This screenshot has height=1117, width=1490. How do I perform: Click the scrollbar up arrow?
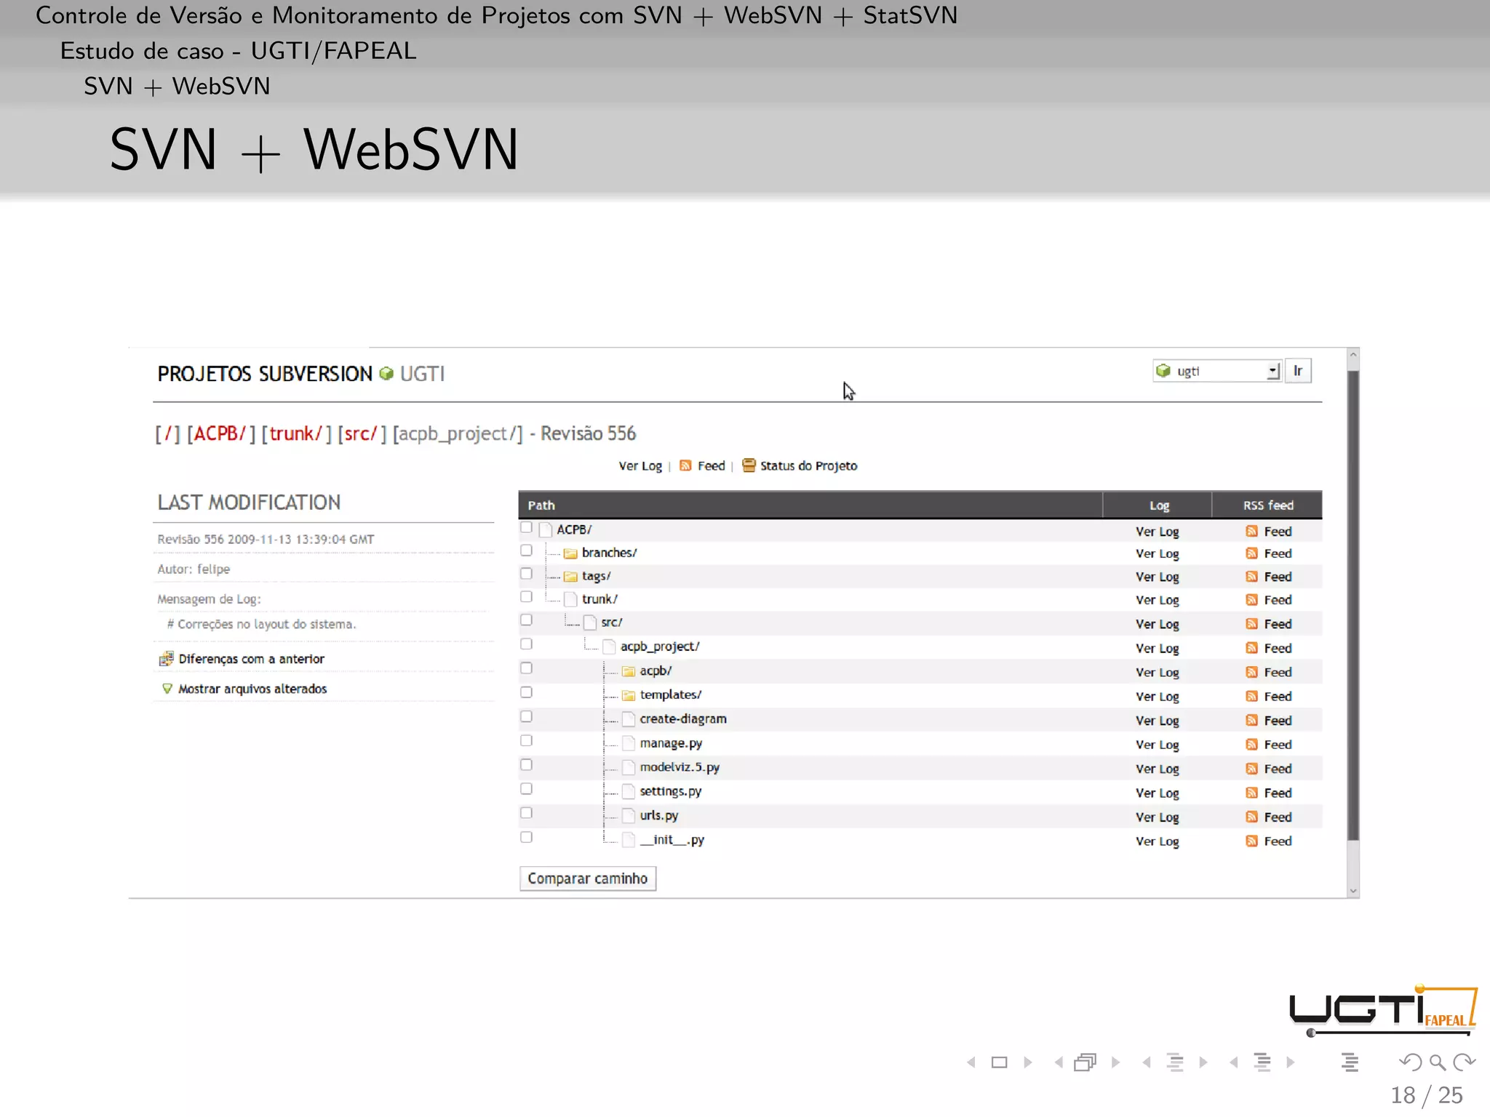pos(1353,355)
